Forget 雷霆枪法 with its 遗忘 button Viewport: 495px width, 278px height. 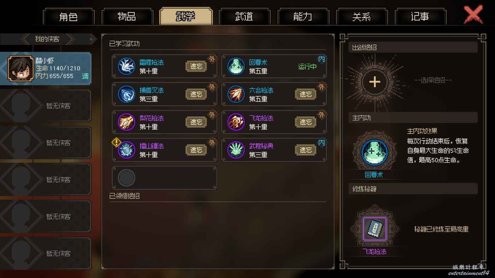(196, 66)
